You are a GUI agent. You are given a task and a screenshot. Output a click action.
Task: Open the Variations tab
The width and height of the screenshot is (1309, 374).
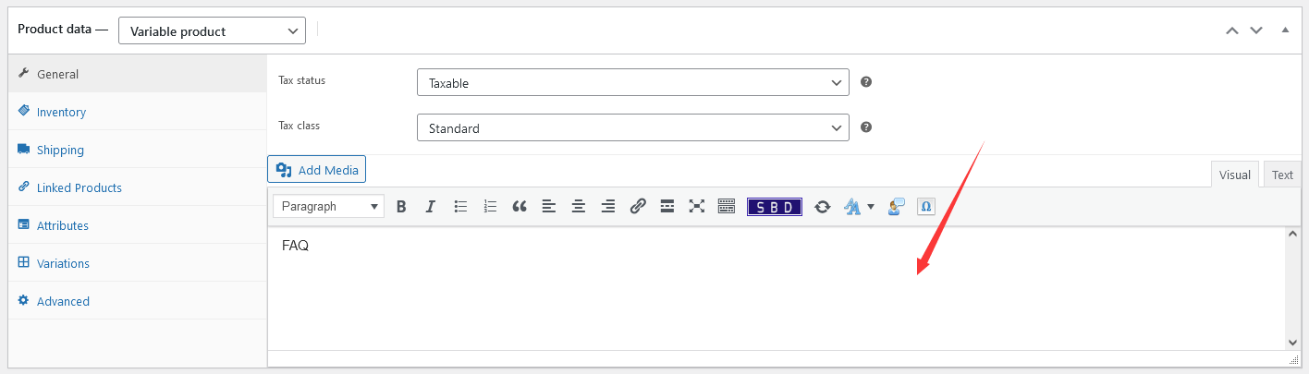click(x=63, y=263)
